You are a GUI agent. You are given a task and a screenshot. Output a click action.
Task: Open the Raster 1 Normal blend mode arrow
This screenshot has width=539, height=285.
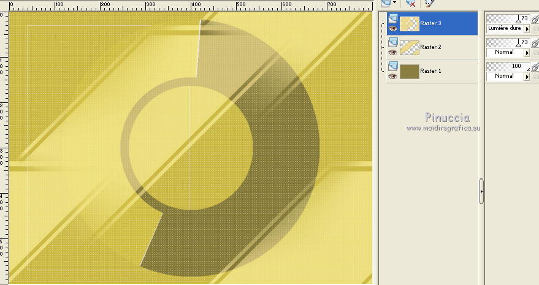pos(527,77)
